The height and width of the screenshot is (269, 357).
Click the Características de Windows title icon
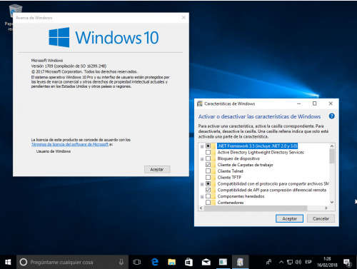coord(200,103)
